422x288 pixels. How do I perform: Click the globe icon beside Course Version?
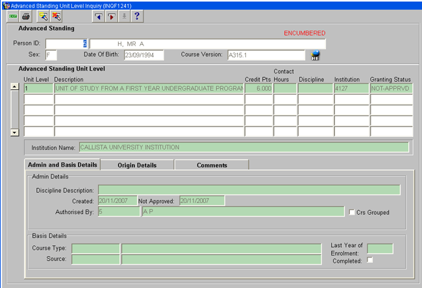[x=316, y=56]
